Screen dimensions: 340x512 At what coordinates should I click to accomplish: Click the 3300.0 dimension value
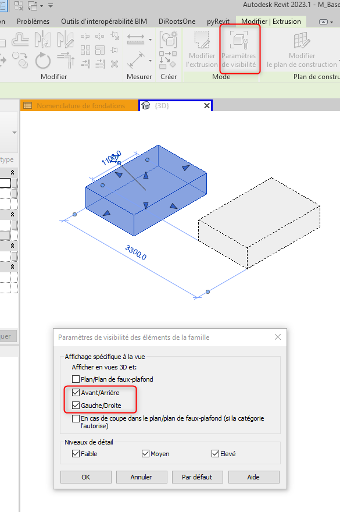(x=136, y=253)
